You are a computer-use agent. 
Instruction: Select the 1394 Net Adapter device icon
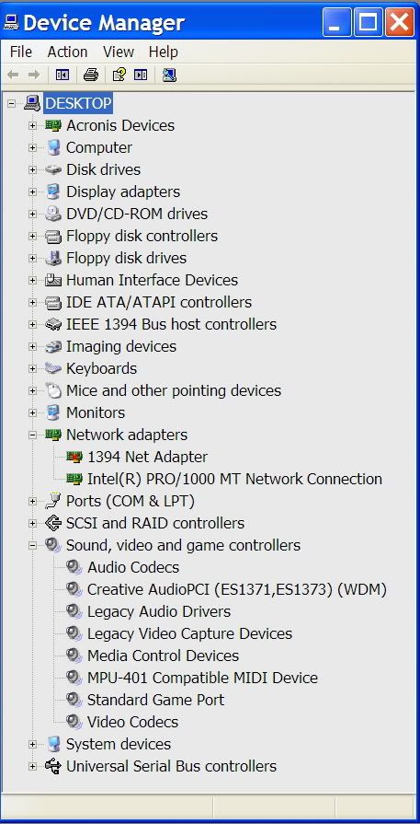click(74, 457)
